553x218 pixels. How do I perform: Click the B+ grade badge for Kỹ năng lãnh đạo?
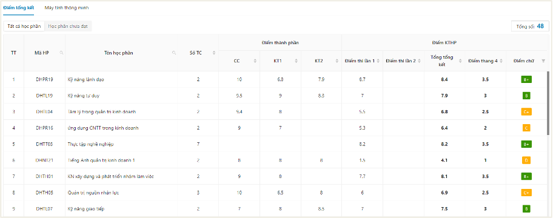(526, 79)
